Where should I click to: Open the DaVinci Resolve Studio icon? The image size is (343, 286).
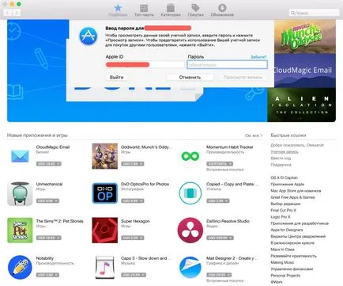(190, 231)
